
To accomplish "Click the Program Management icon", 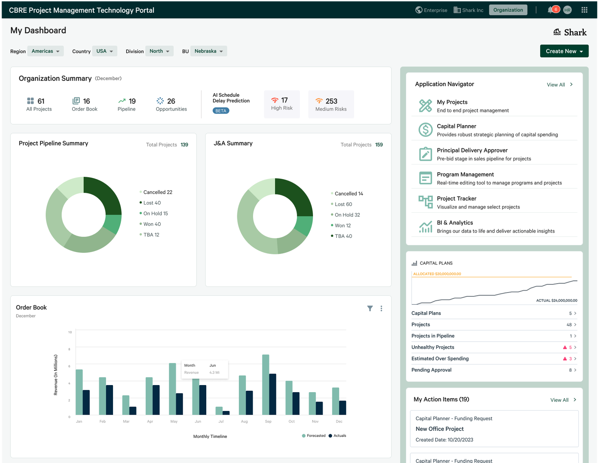I will [x=425, y=178].
